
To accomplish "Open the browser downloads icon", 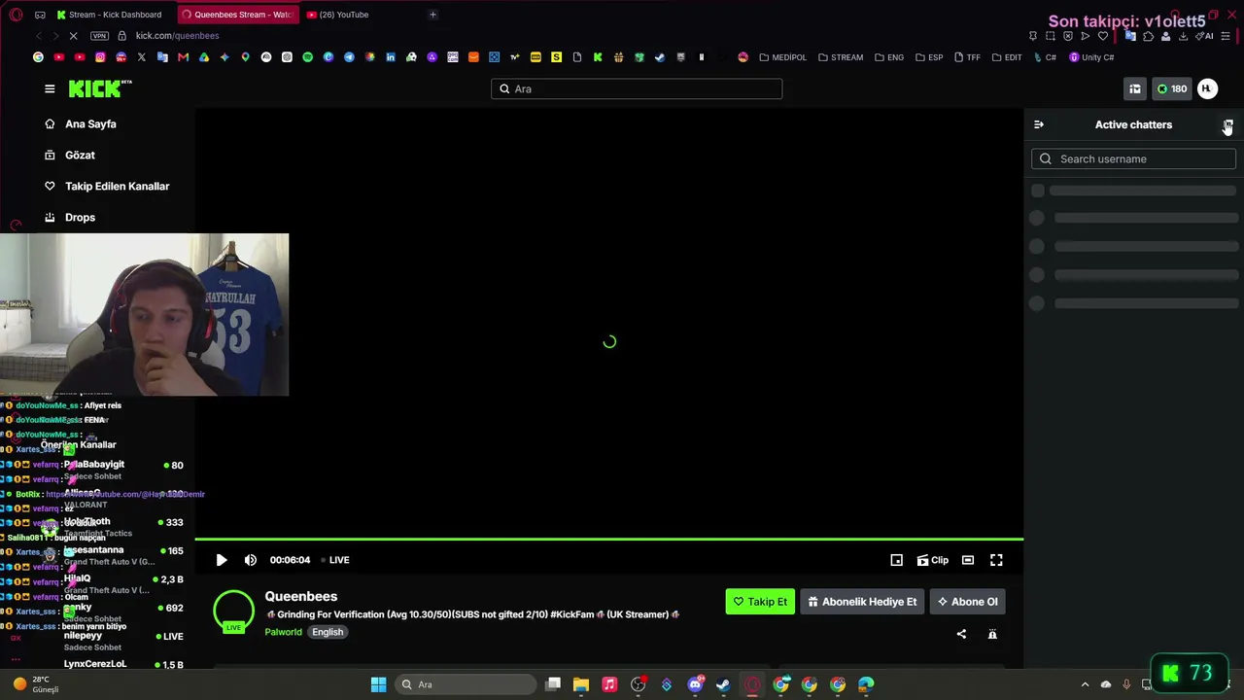I will [x=1183, y=36].
